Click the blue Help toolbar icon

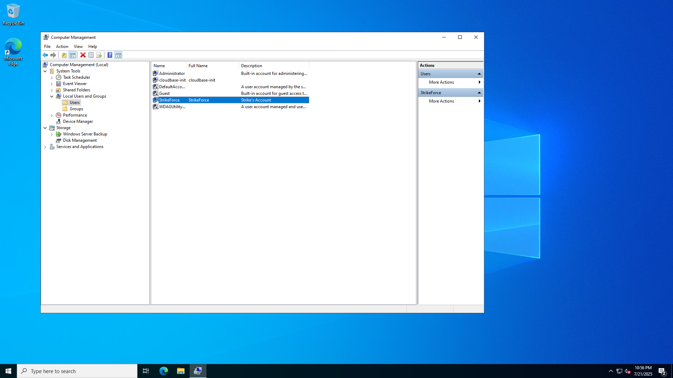[110, 55]
